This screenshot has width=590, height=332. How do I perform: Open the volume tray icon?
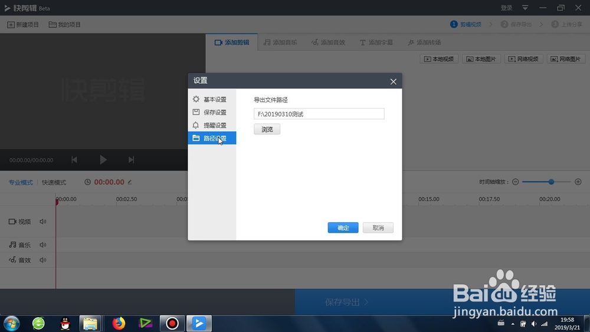[533, 324]
